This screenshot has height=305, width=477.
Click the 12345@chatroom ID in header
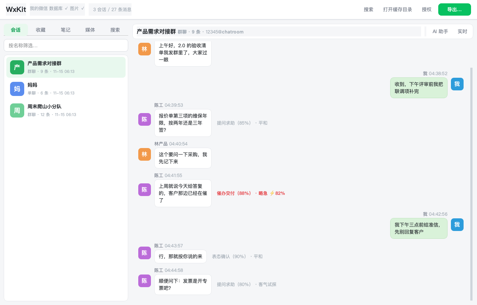click(x=225, y=32)
